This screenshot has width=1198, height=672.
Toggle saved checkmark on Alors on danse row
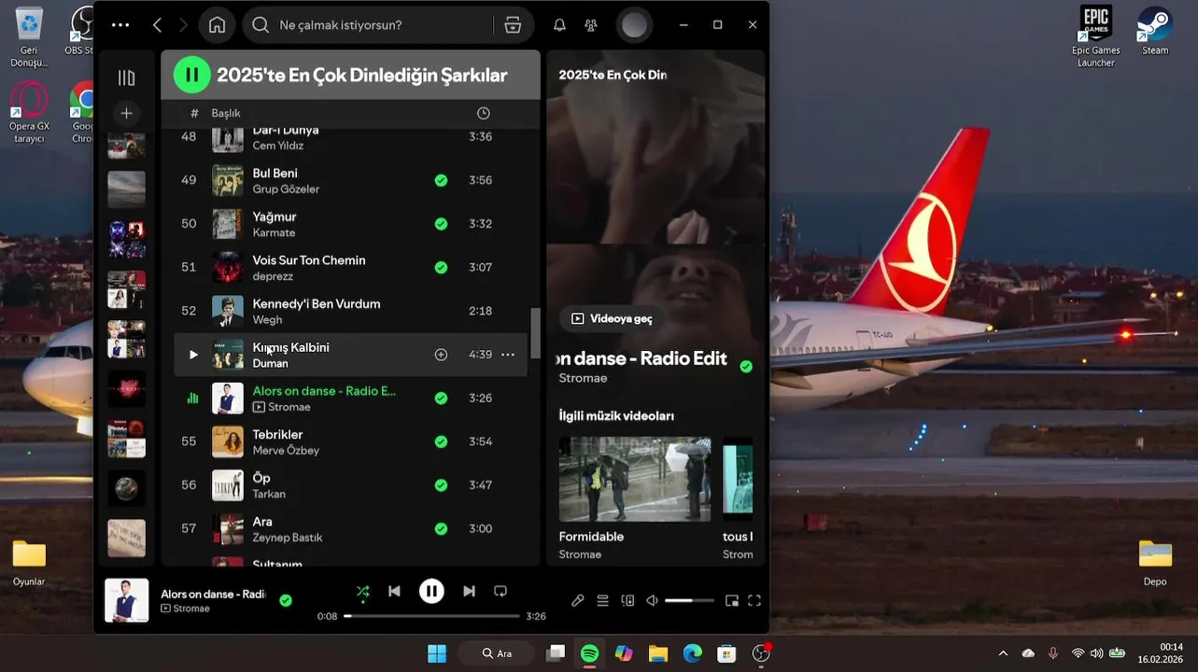[441, 398]
